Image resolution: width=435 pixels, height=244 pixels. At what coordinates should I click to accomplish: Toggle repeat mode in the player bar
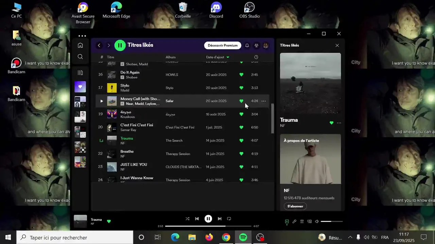(229, 219)
